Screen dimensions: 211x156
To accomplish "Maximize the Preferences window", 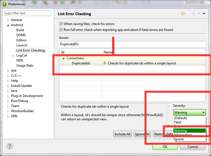I will (x=192, y=3).
